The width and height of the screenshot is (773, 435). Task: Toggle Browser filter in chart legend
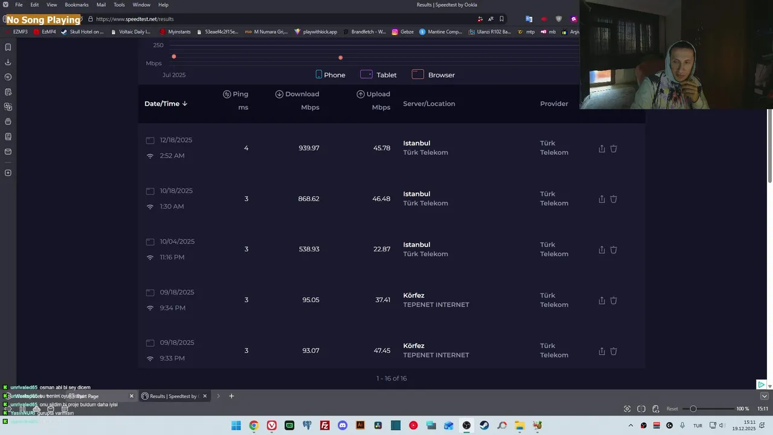[434, 75]
